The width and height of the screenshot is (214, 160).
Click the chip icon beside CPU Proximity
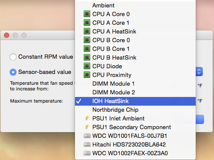[x=87, y=75]
